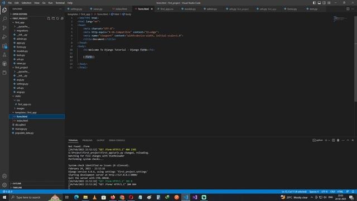Toggle primary sidebar visibility in title bar
Viewport: 357px width, 201px height.
314,3
